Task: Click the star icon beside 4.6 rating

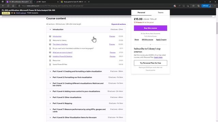Action: coord(14,13)
